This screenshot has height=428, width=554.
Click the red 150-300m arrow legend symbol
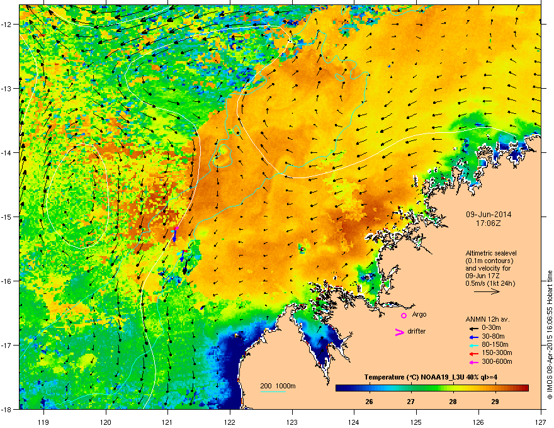[x=473, y=354]
